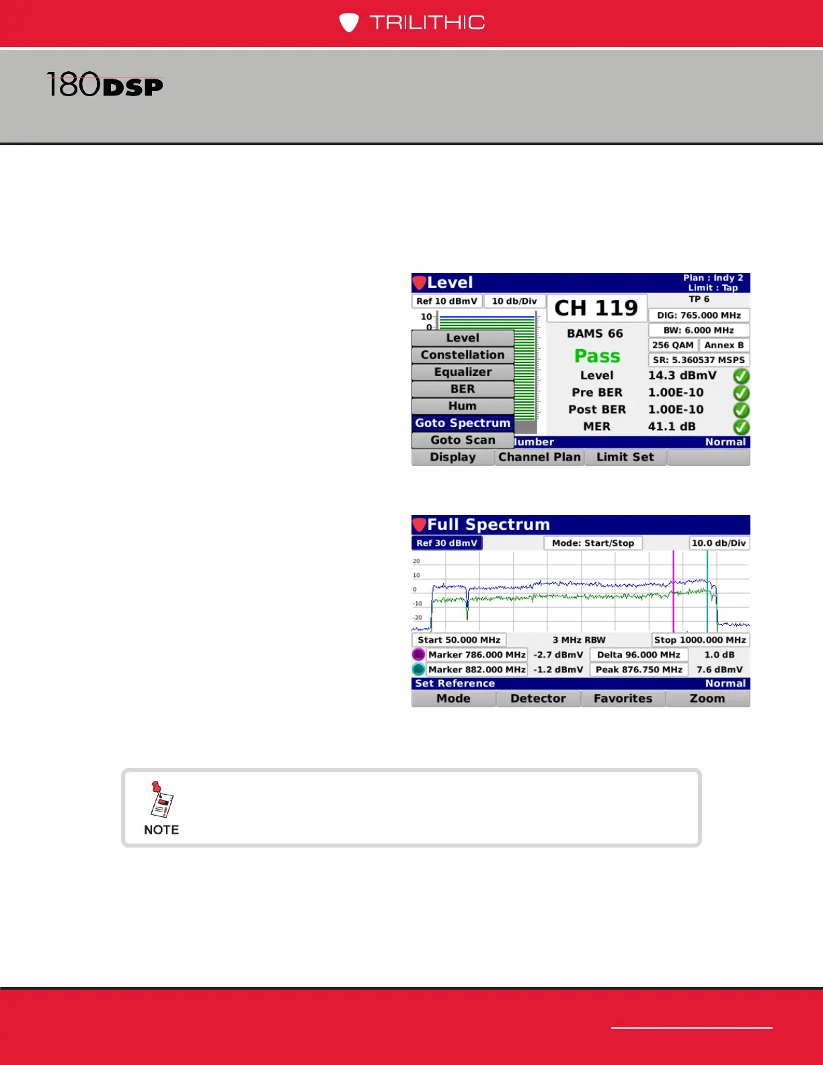Viewport: 823px width, 1065px height.
Task: Click the 1.0 dB delta value
Action: [x=719, y=655]
